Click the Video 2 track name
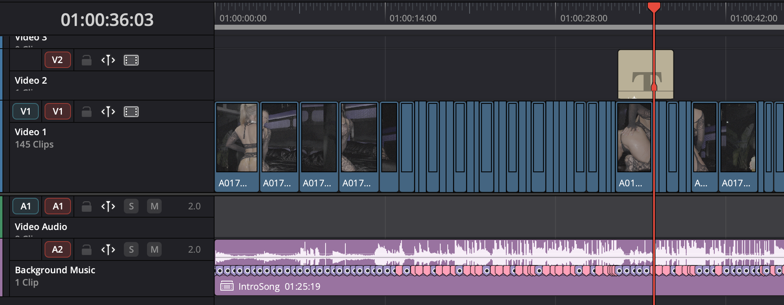This screenshot has height=305, width=784. pyautogui.click(x=31, y=80)
